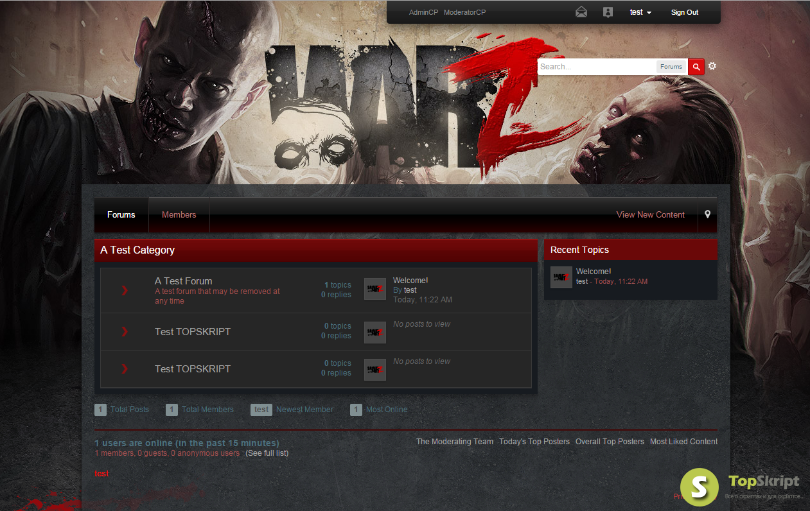This screenshot has height=511, width=810.
Task: Open the avatar thumbnail in Recent Topics
Action: click(561, 277)
